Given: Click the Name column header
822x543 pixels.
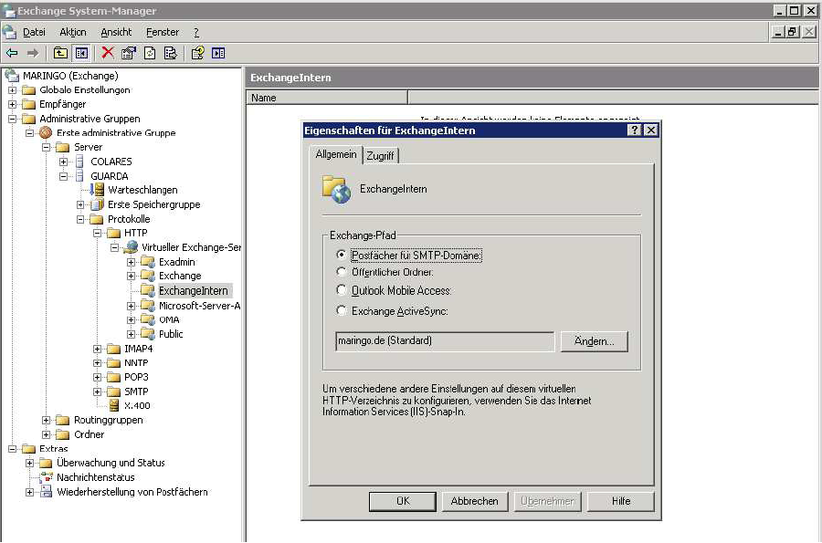Looking at the screenshot, I should [327, 98].
